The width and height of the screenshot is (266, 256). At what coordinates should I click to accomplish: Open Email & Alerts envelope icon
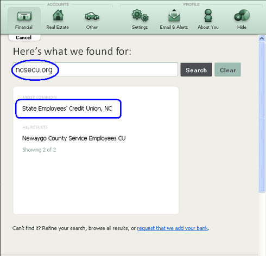[x=174, y=15]
